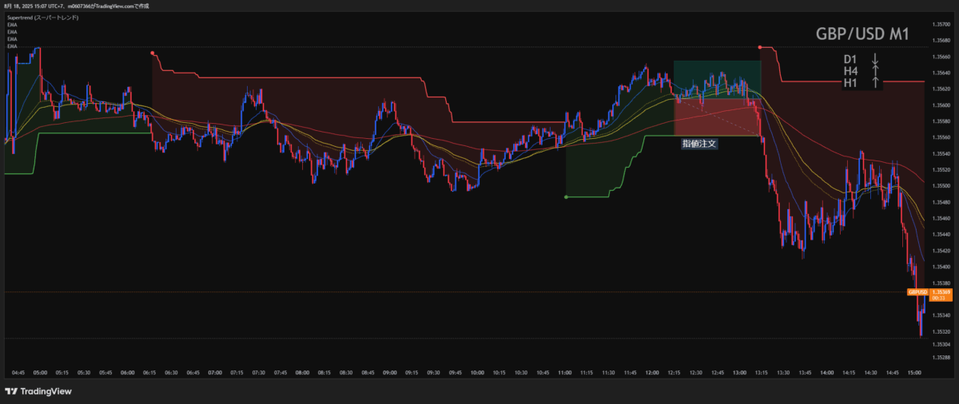Select the first EMA legend entry
The height and width of the screenshot is (404, 959).
(12, 25)
